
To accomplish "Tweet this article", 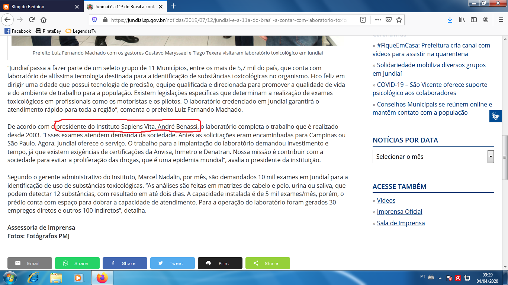I will coord(173,263).
